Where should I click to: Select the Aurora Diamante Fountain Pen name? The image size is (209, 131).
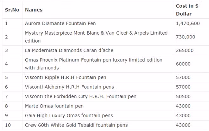pyautogui.click(x=60, y=23)
